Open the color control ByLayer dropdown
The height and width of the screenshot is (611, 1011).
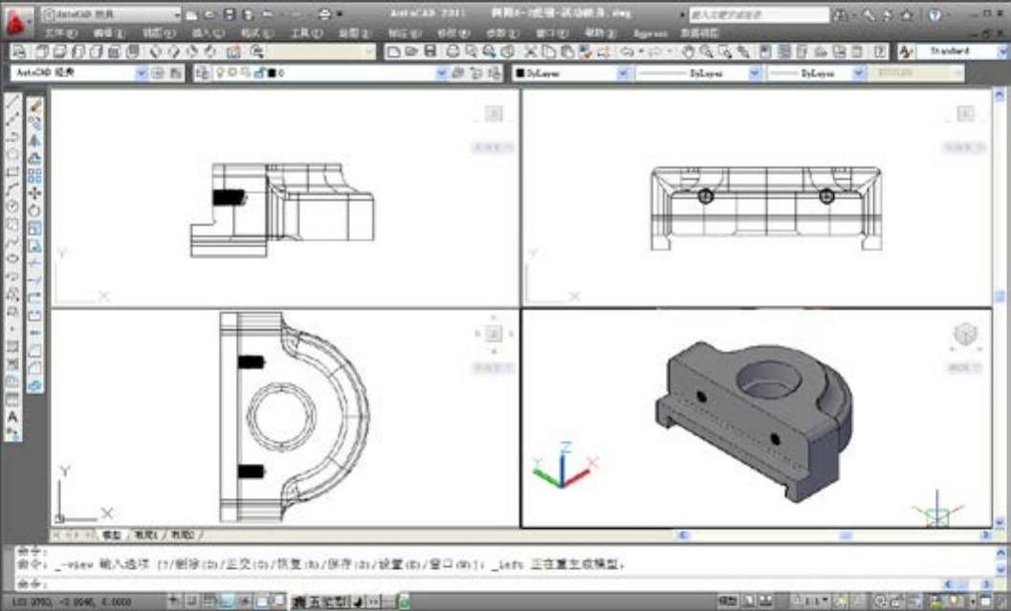[x=623, y=73]
